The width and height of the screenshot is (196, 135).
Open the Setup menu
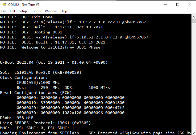click(x=23, y=11)
